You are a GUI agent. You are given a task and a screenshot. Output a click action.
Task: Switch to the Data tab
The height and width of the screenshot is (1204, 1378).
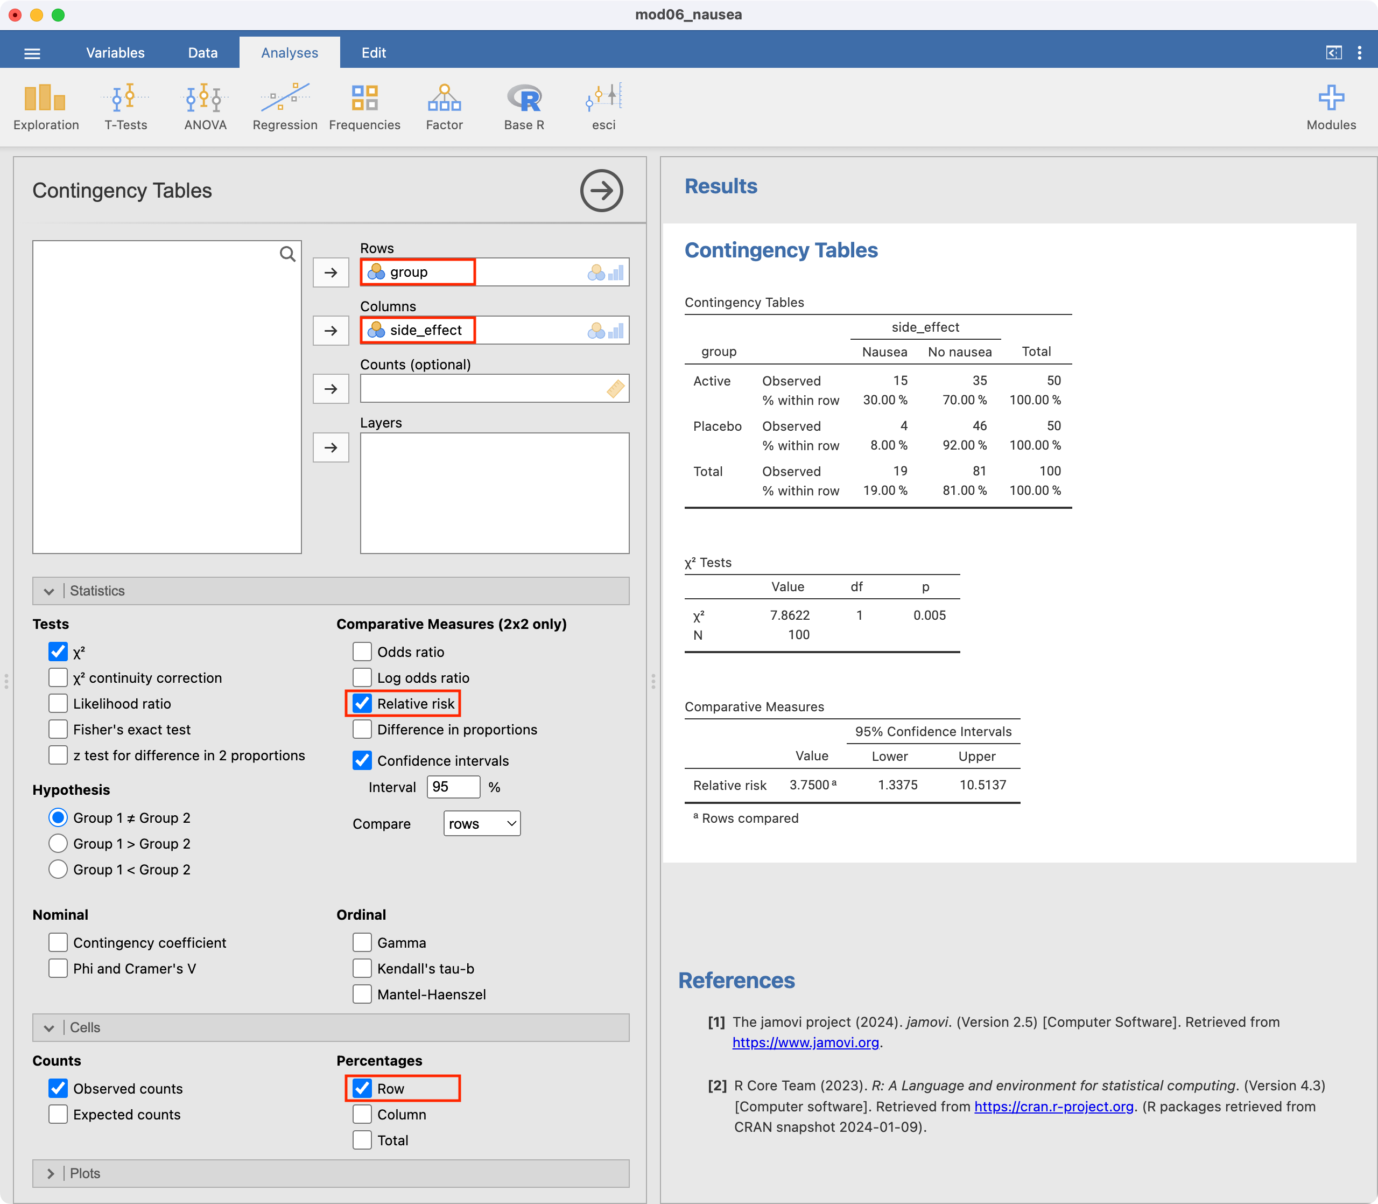[x=202, y=53]
